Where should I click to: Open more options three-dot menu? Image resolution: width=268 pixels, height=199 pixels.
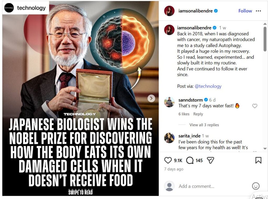click(x=258, y=11)
